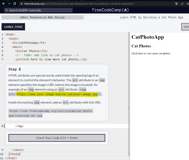Image resolution: width=189 pixels, height=160 pixels.
Task: Click the <h1>CatPhotoApp</h1> code line
Action: tap(29, 43)
